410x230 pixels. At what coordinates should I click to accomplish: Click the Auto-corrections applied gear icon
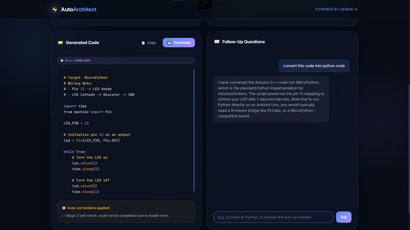64,208
